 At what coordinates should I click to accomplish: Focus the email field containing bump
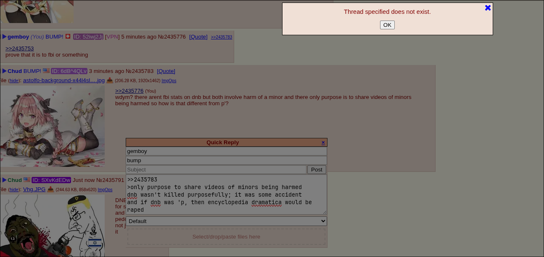click(226, 161)
